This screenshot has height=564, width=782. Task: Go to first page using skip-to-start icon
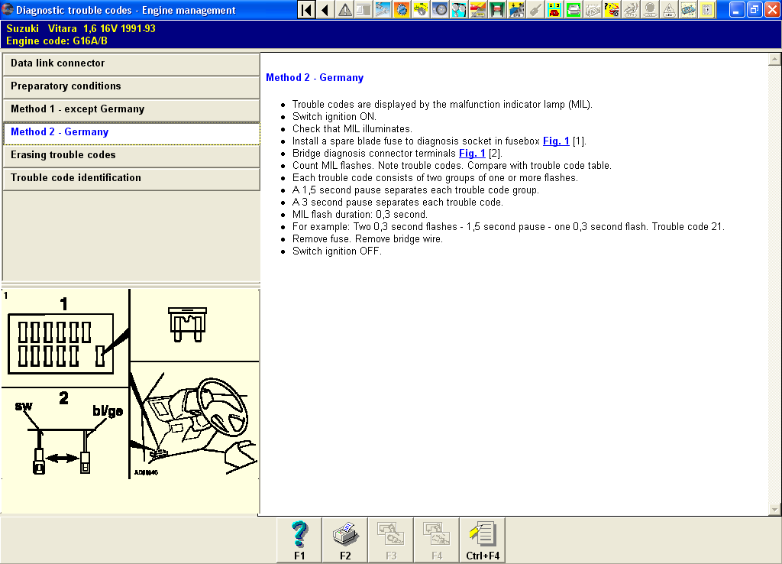[306, 9]
